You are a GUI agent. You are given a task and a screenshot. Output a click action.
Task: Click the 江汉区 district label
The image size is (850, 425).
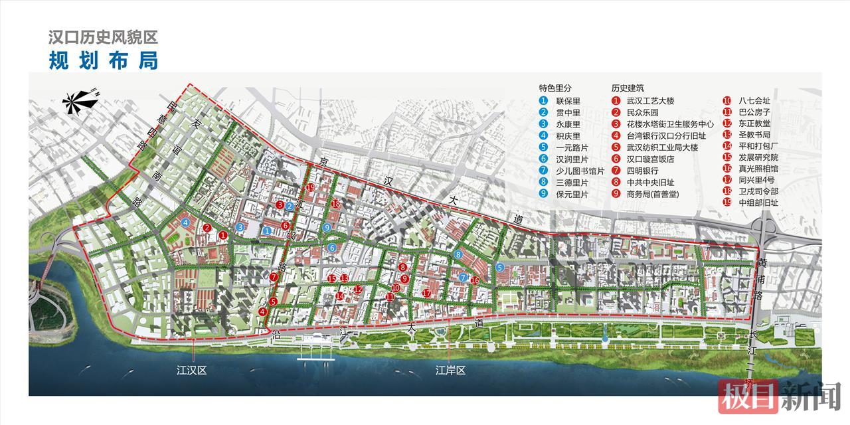193,371
